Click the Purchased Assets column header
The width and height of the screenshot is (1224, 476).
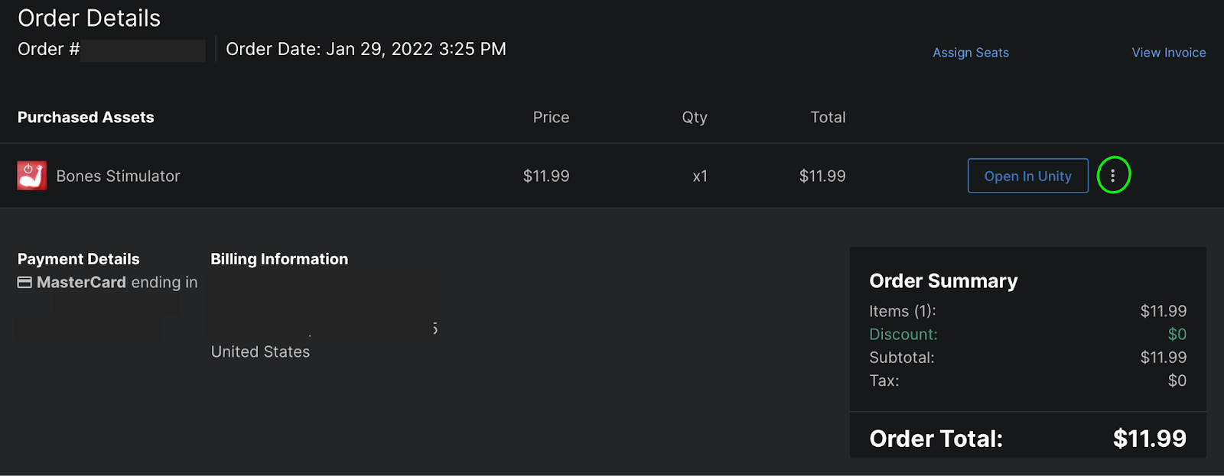coord(86,118)
